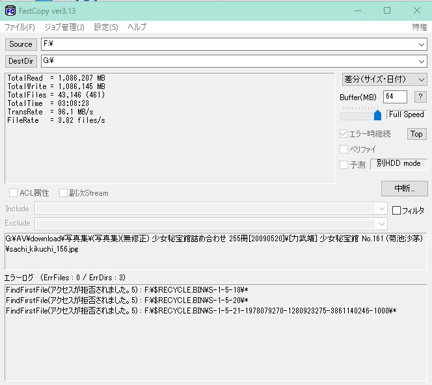Maximize the FastCopy window
This screenshot has width=432, height=385.
point(387,10)
